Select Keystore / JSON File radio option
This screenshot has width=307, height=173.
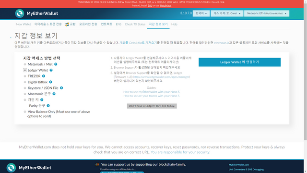point(25,88)
